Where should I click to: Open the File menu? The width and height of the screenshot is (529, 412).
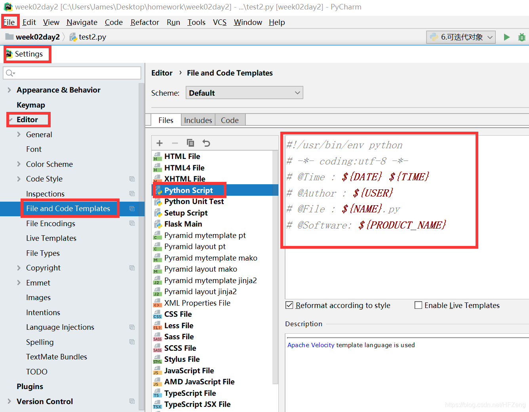coord(9,22)
